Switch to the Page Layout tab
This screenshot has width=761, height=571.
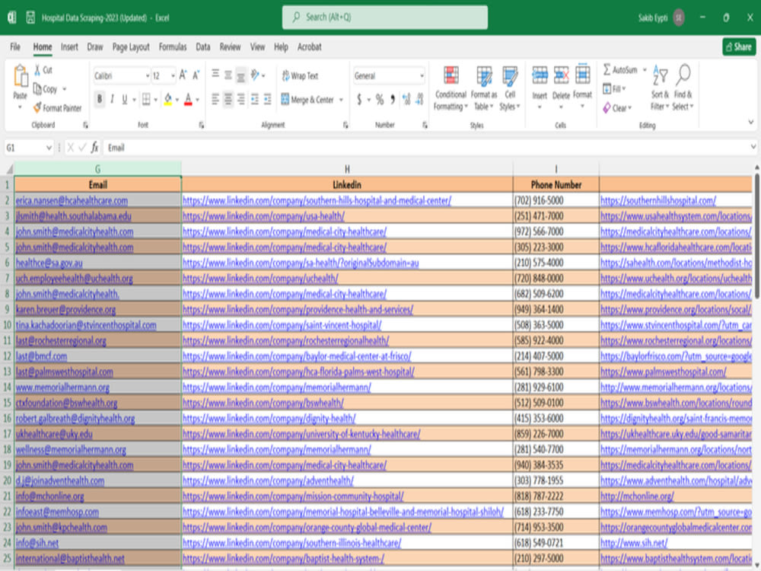tap(131, 46)
